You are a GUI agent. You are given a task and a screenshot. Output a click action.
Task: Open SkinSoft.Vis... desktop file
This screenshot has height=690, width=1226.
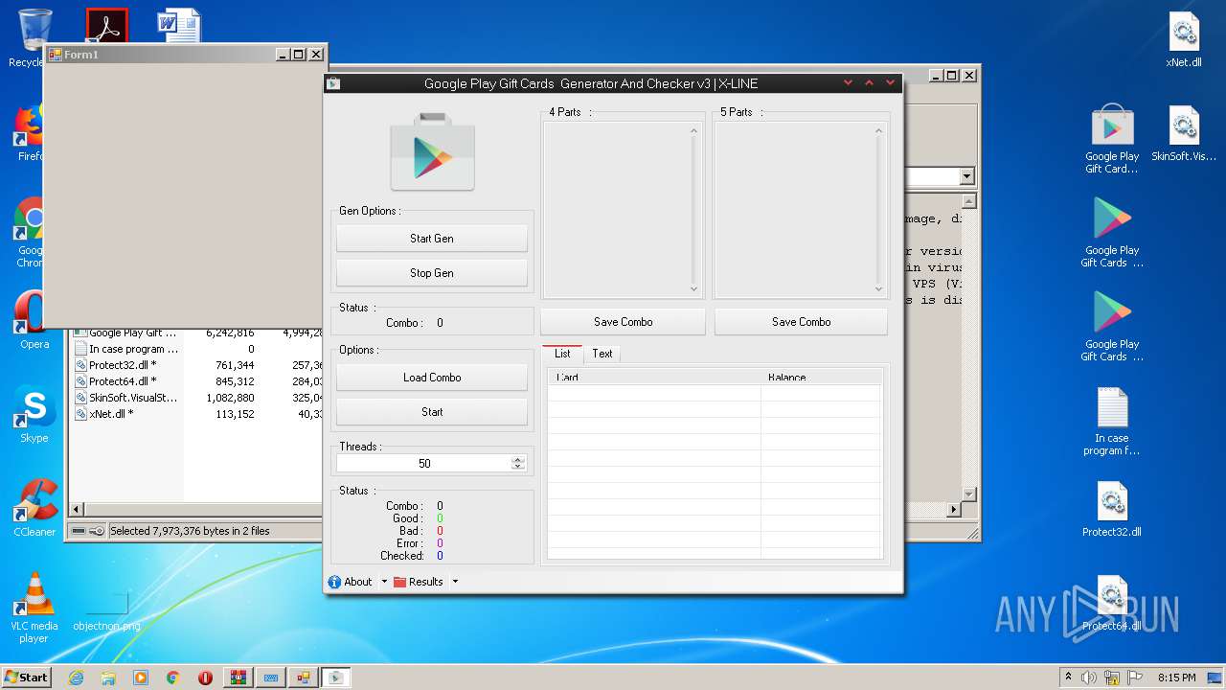[x=1184, y=133]
